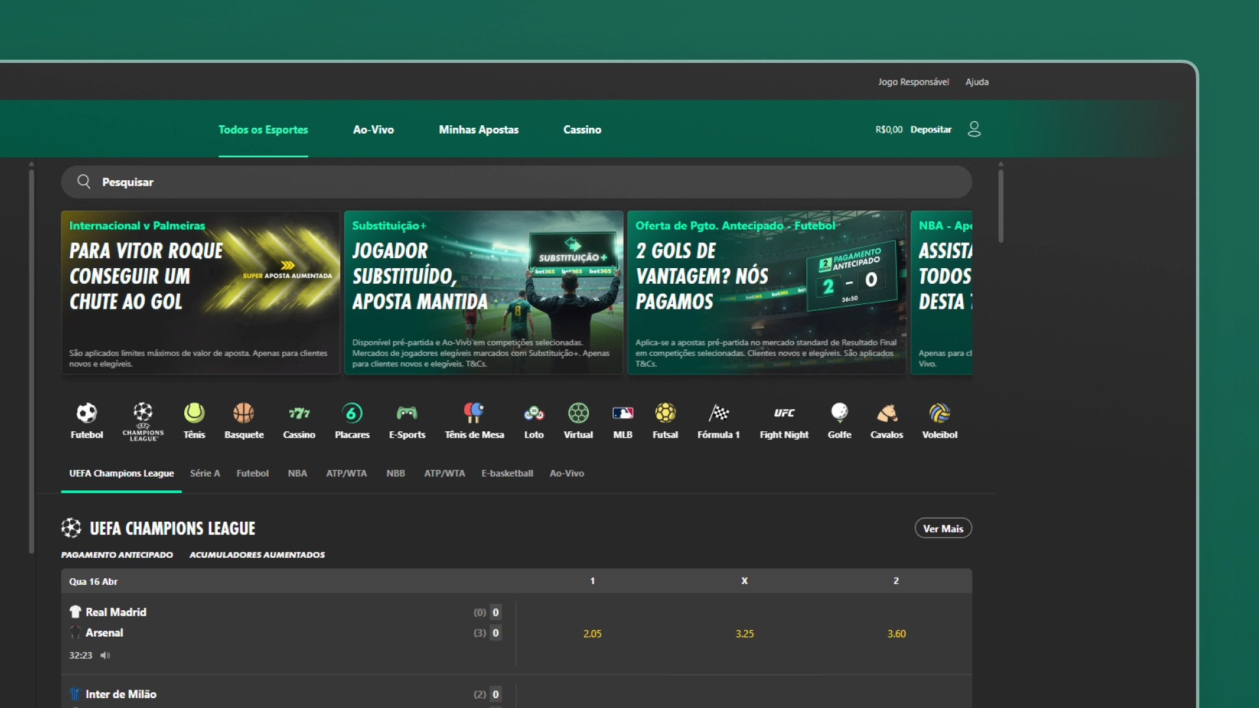Click the Pesquisar search field

517,182
